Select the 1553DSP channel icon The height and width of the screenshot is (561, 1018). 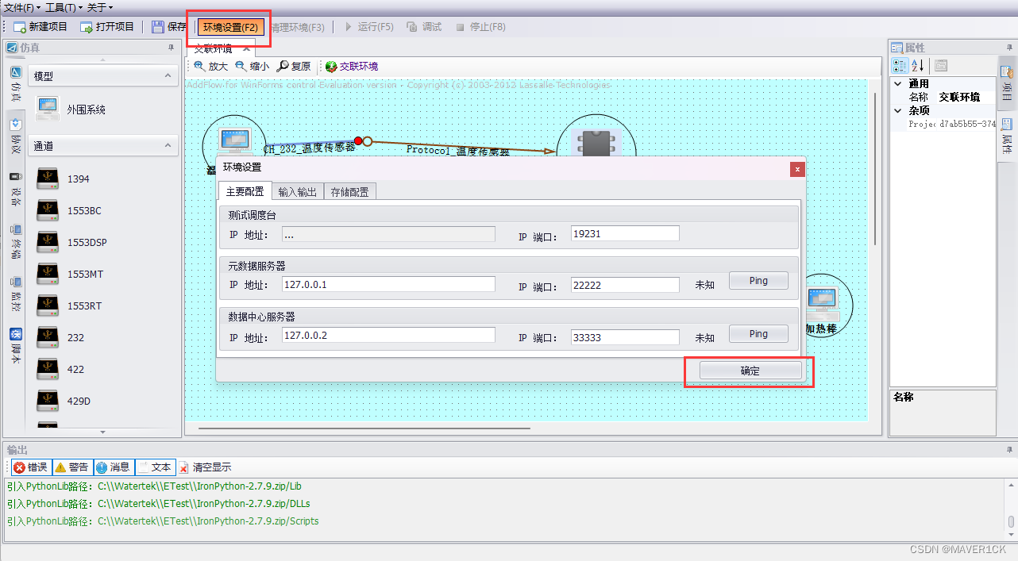(48, 242)
